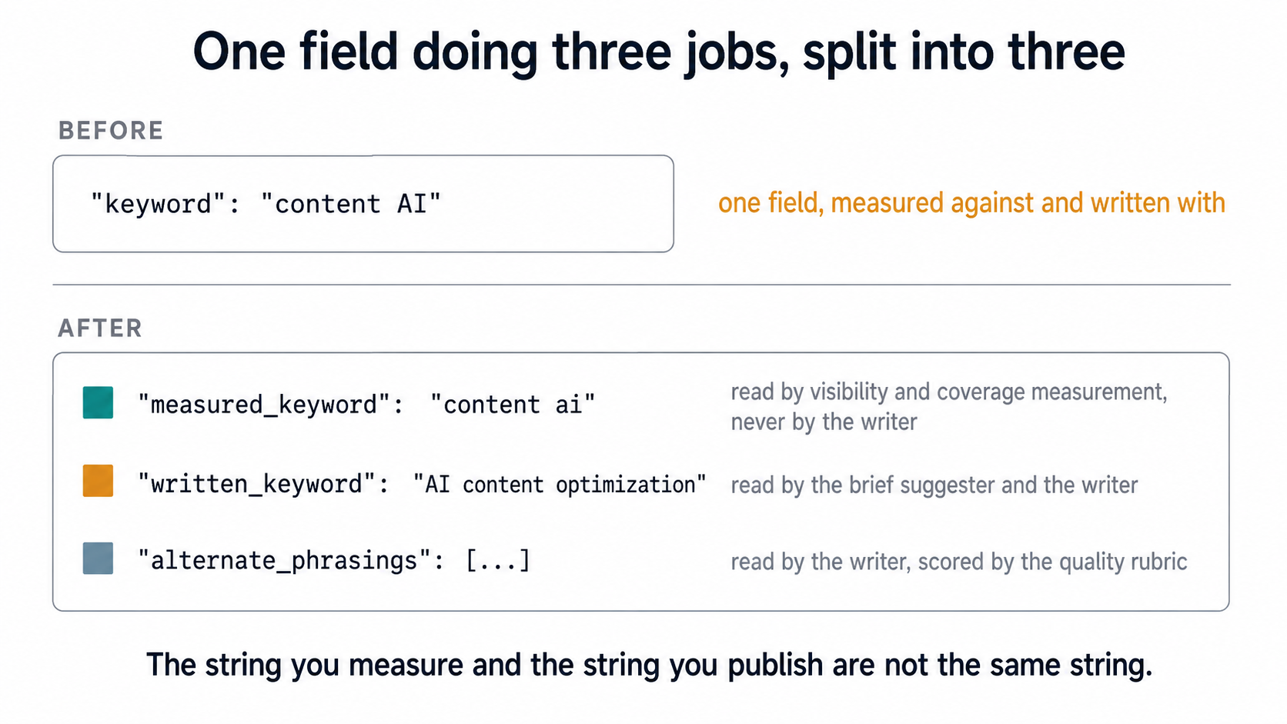
Task: Click the orange square next to written_keyword
Action: (x=98, y=481)
